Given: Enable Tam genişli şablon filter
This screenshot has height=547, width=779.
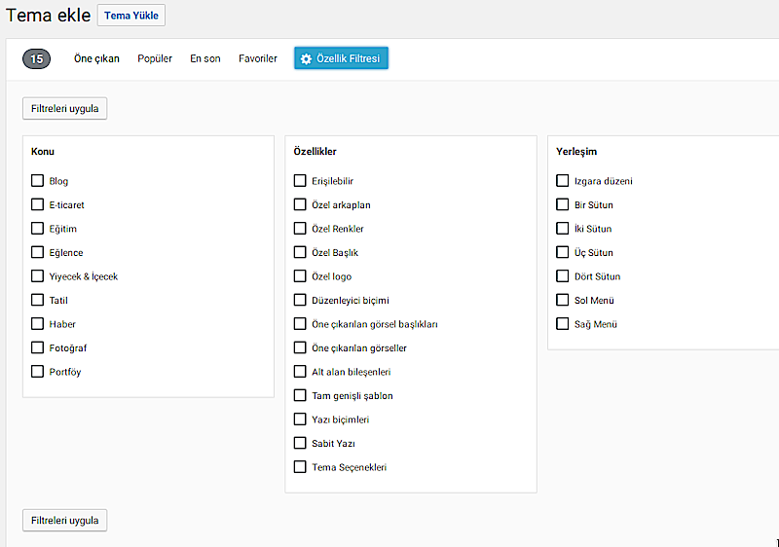Looking at the screenshot, I should 300,394.
